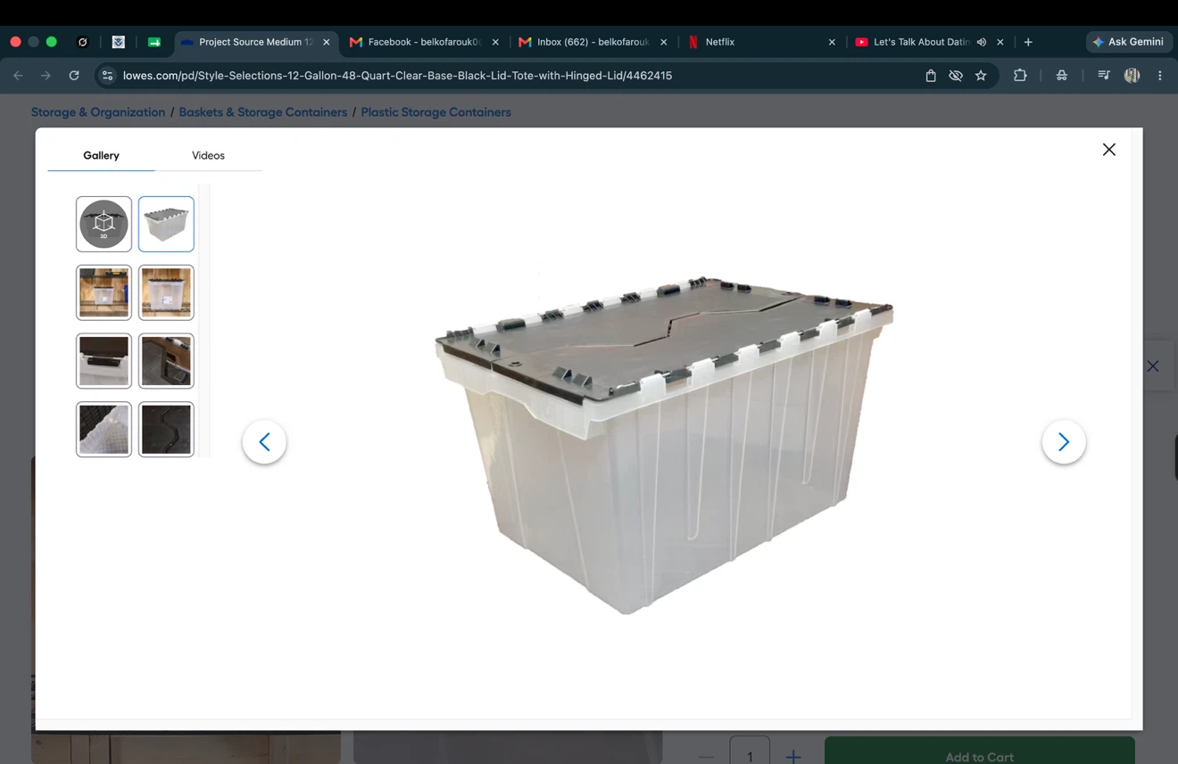Click the tracking protection eye icon
The width and height of the screenshot is (1178, 764).
click(956, 76)
